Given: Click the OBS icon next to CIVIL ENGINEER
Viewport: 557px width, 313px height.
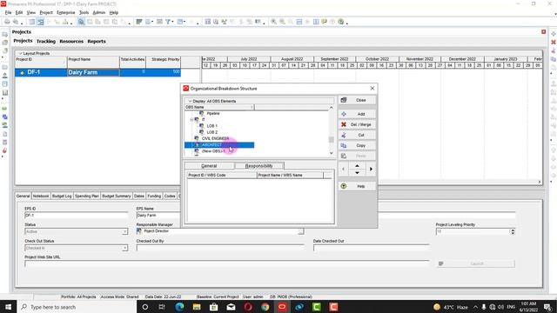Looking at the screenshot, I should [197, 138].
